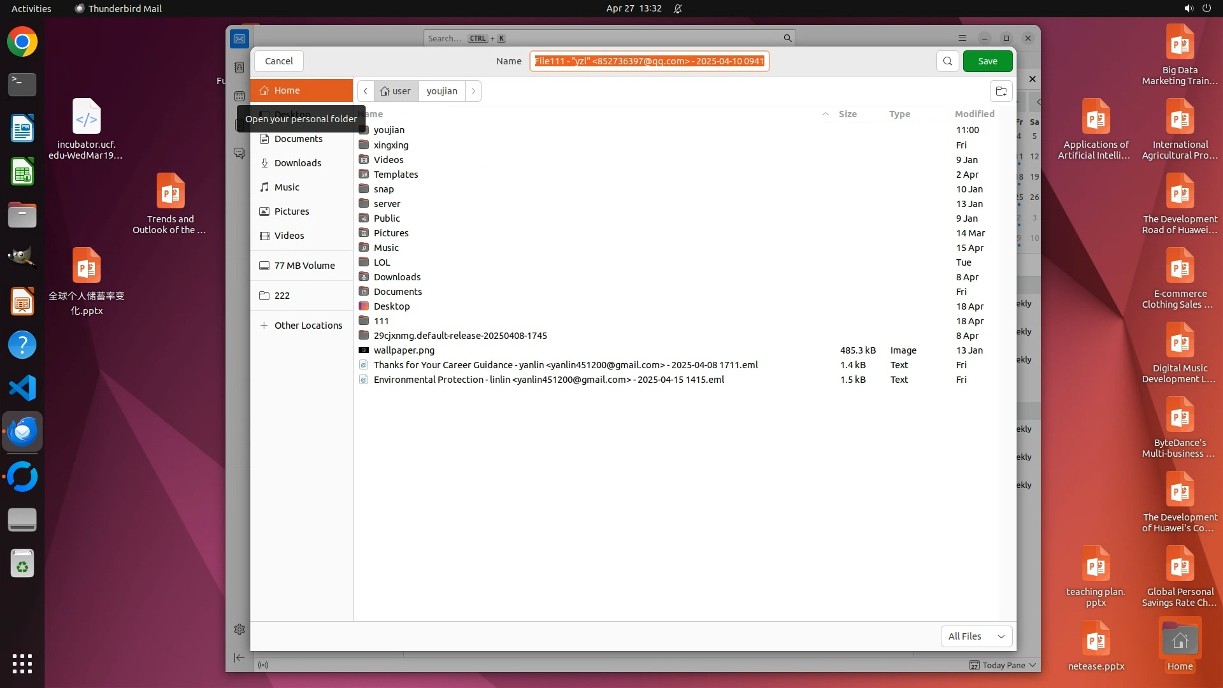The image size is (1223, 688).
Task: Click the file Name input field
Action: 648,61
